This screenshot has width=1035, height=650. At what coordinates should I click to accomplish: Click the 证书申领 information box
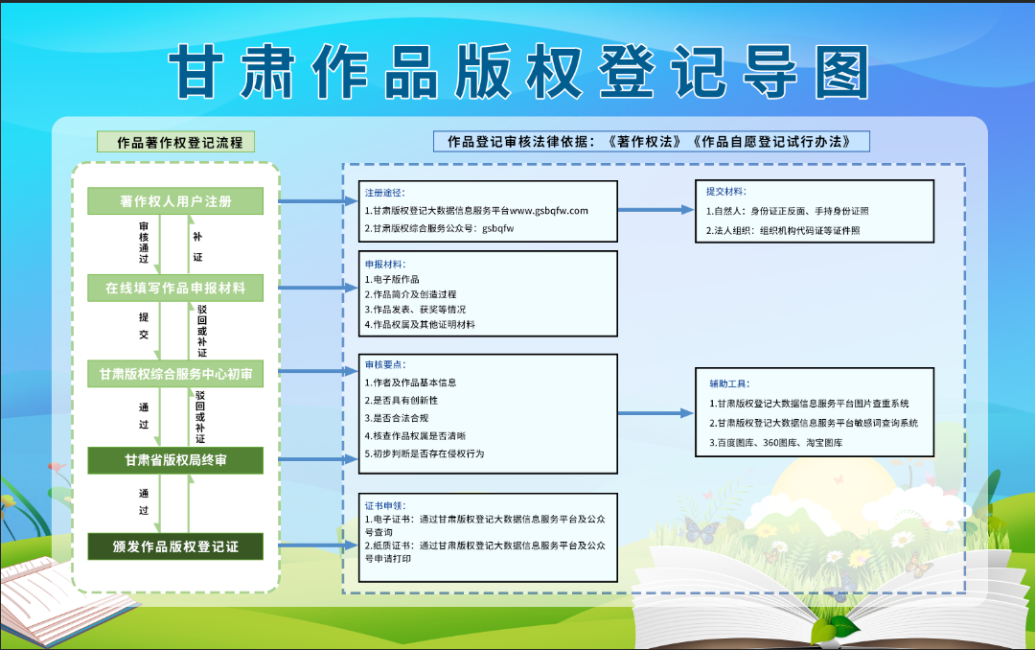[488, 538]
